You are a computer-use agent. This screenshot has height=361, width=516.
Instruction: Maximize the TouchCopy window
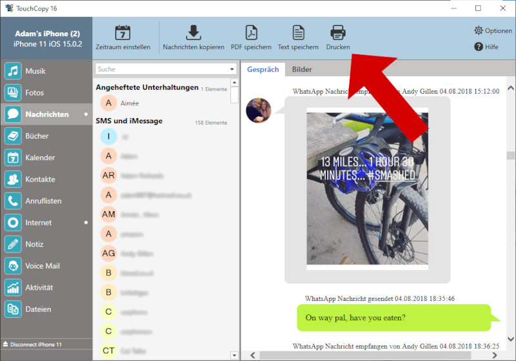point(478,8)
